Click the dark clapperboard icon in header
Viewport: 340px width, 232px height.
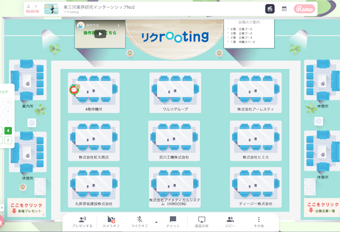click(270, 9)
